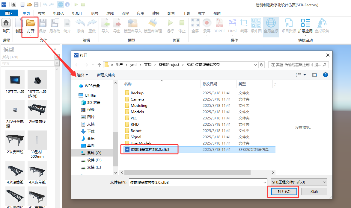
Task: Click the 名称 column header
Action: (128, 84)
